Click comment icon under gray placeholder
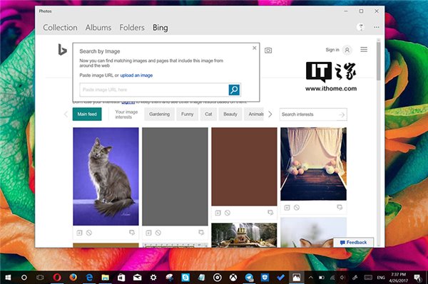The image size is (428, 284). tap(201, 233)
